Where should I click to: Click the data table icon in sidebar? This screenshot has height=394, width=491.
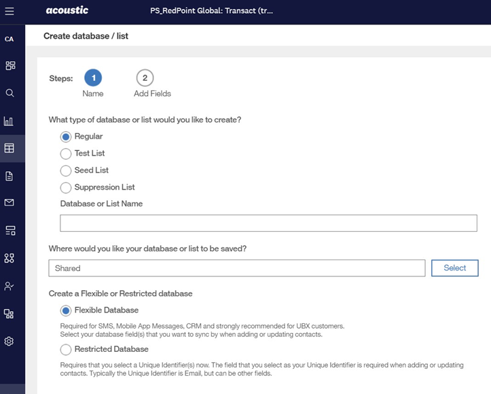pyautogui.click(x=10, y=148)
